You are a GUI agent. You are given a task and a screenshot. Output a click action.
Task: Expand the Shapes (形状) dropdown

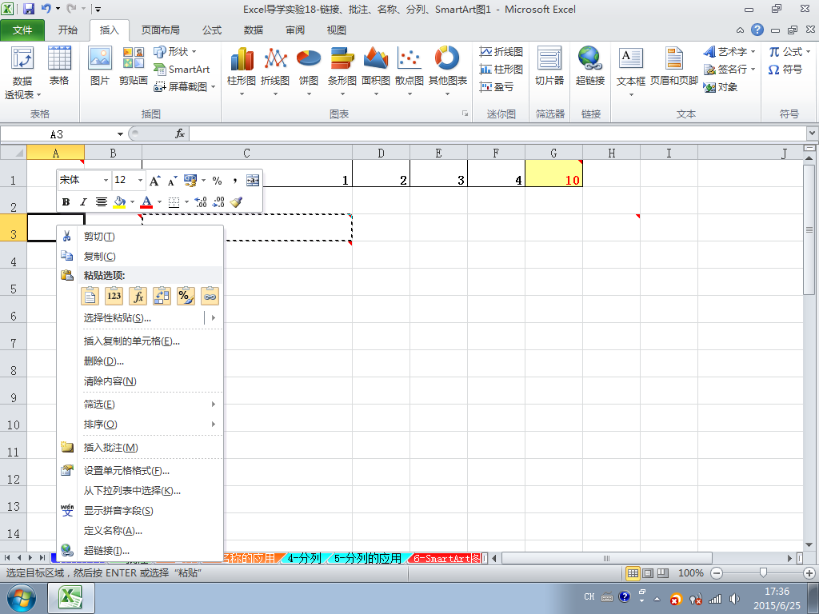pos(194,52)
